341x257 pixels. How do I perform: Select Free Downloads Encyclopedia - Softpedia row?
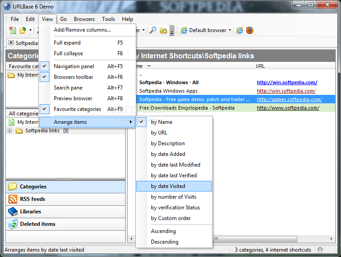tap(235, 108)
